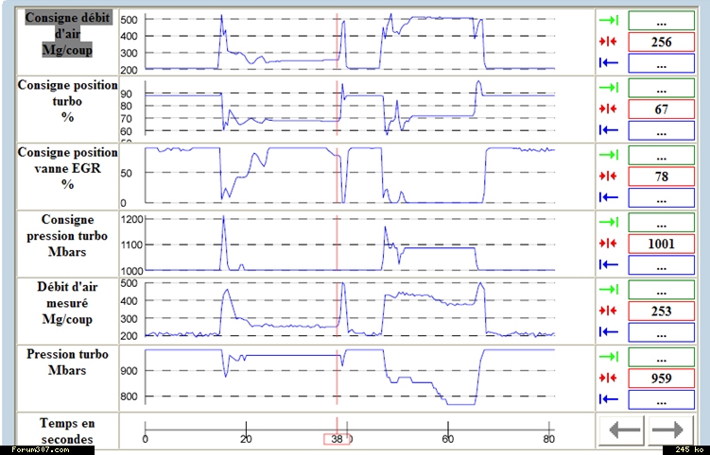Click cursor value 959 field
The height and width of the screenshot is (455, 710).
[661, 379]
